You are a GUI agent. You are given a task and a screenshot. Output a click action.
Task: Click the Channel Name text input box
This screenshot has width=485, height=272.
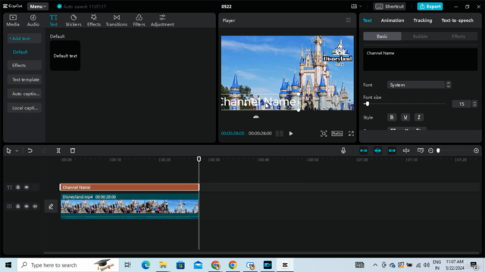tap(420, 60)
